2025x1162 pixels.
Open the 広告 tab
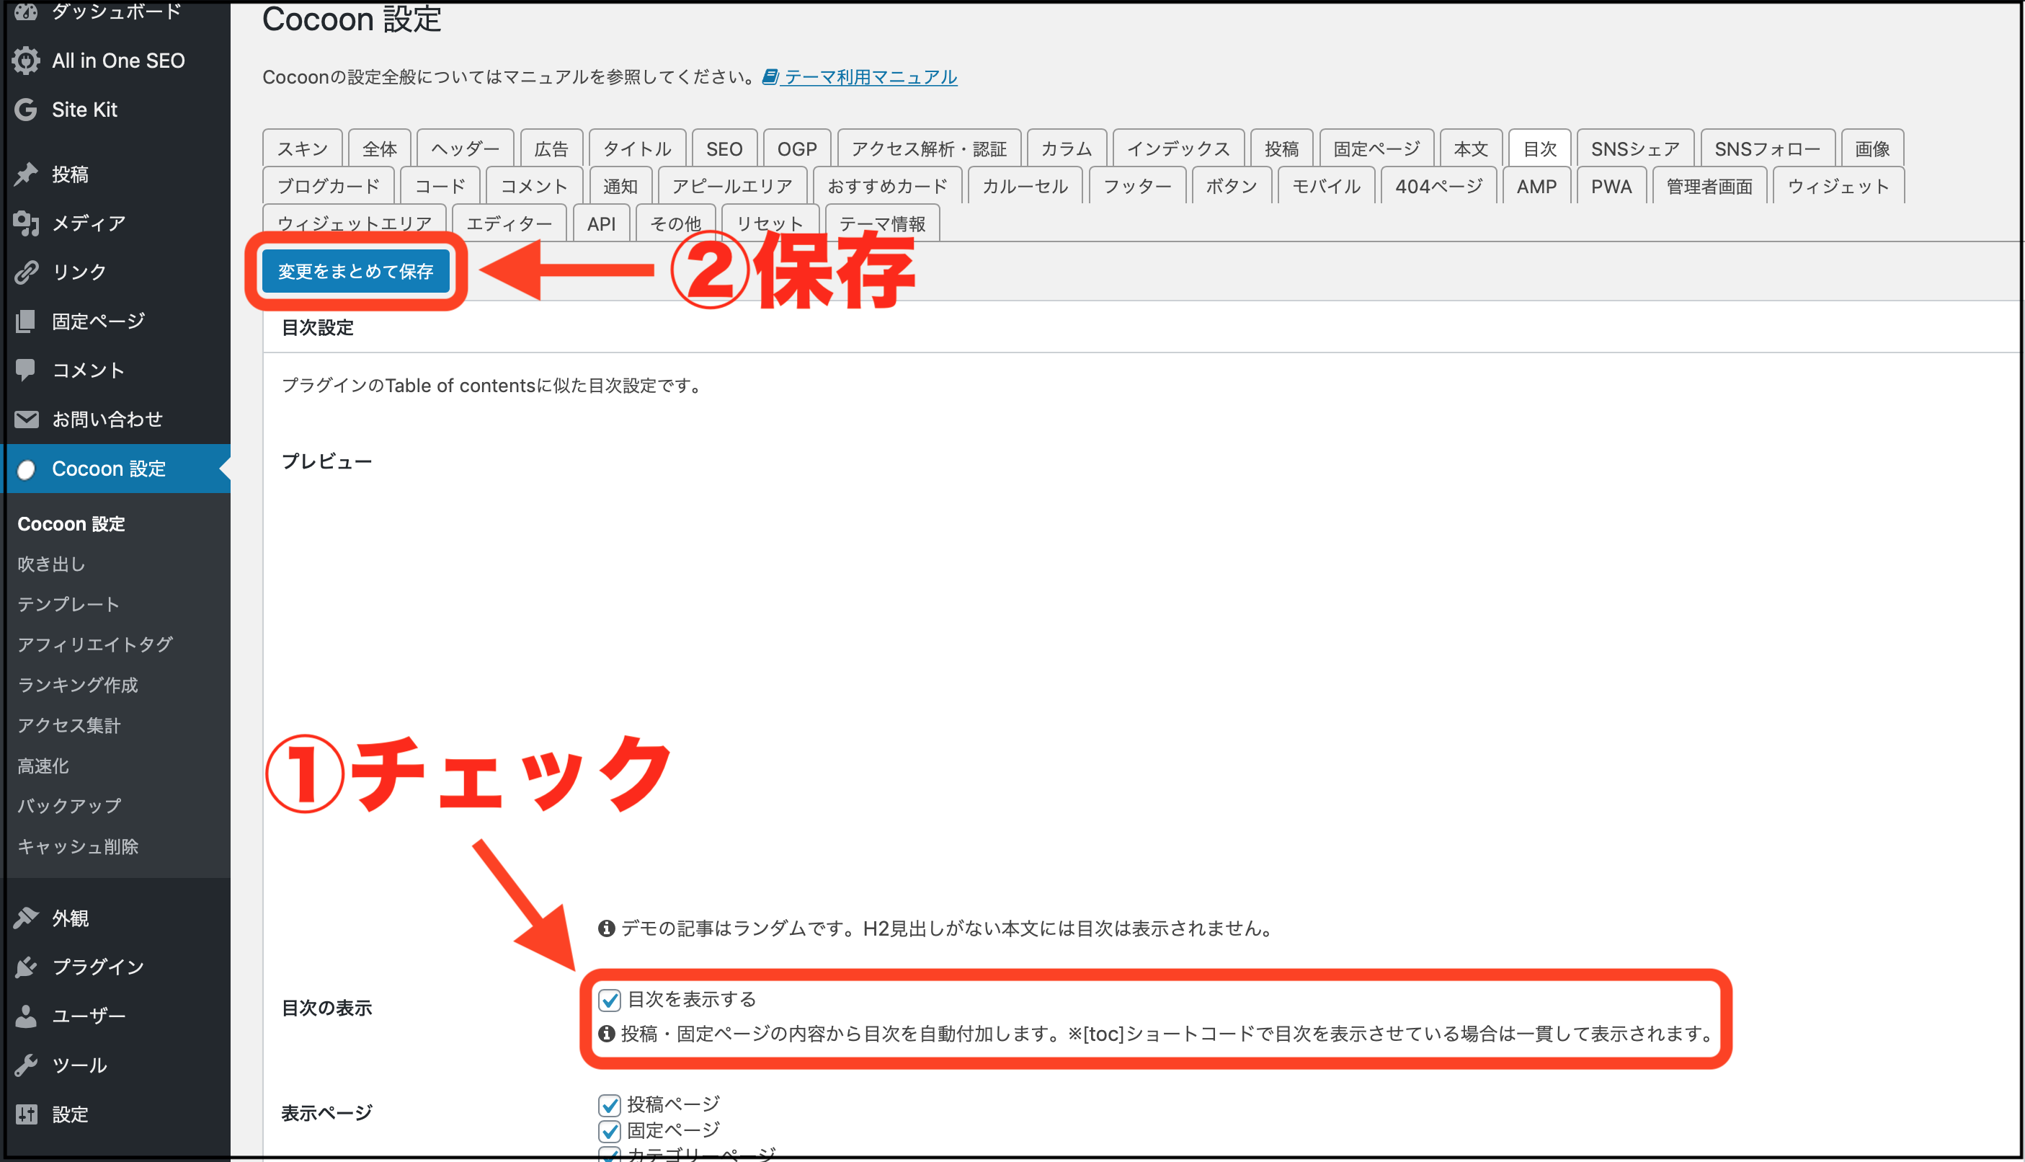(551, 148)
